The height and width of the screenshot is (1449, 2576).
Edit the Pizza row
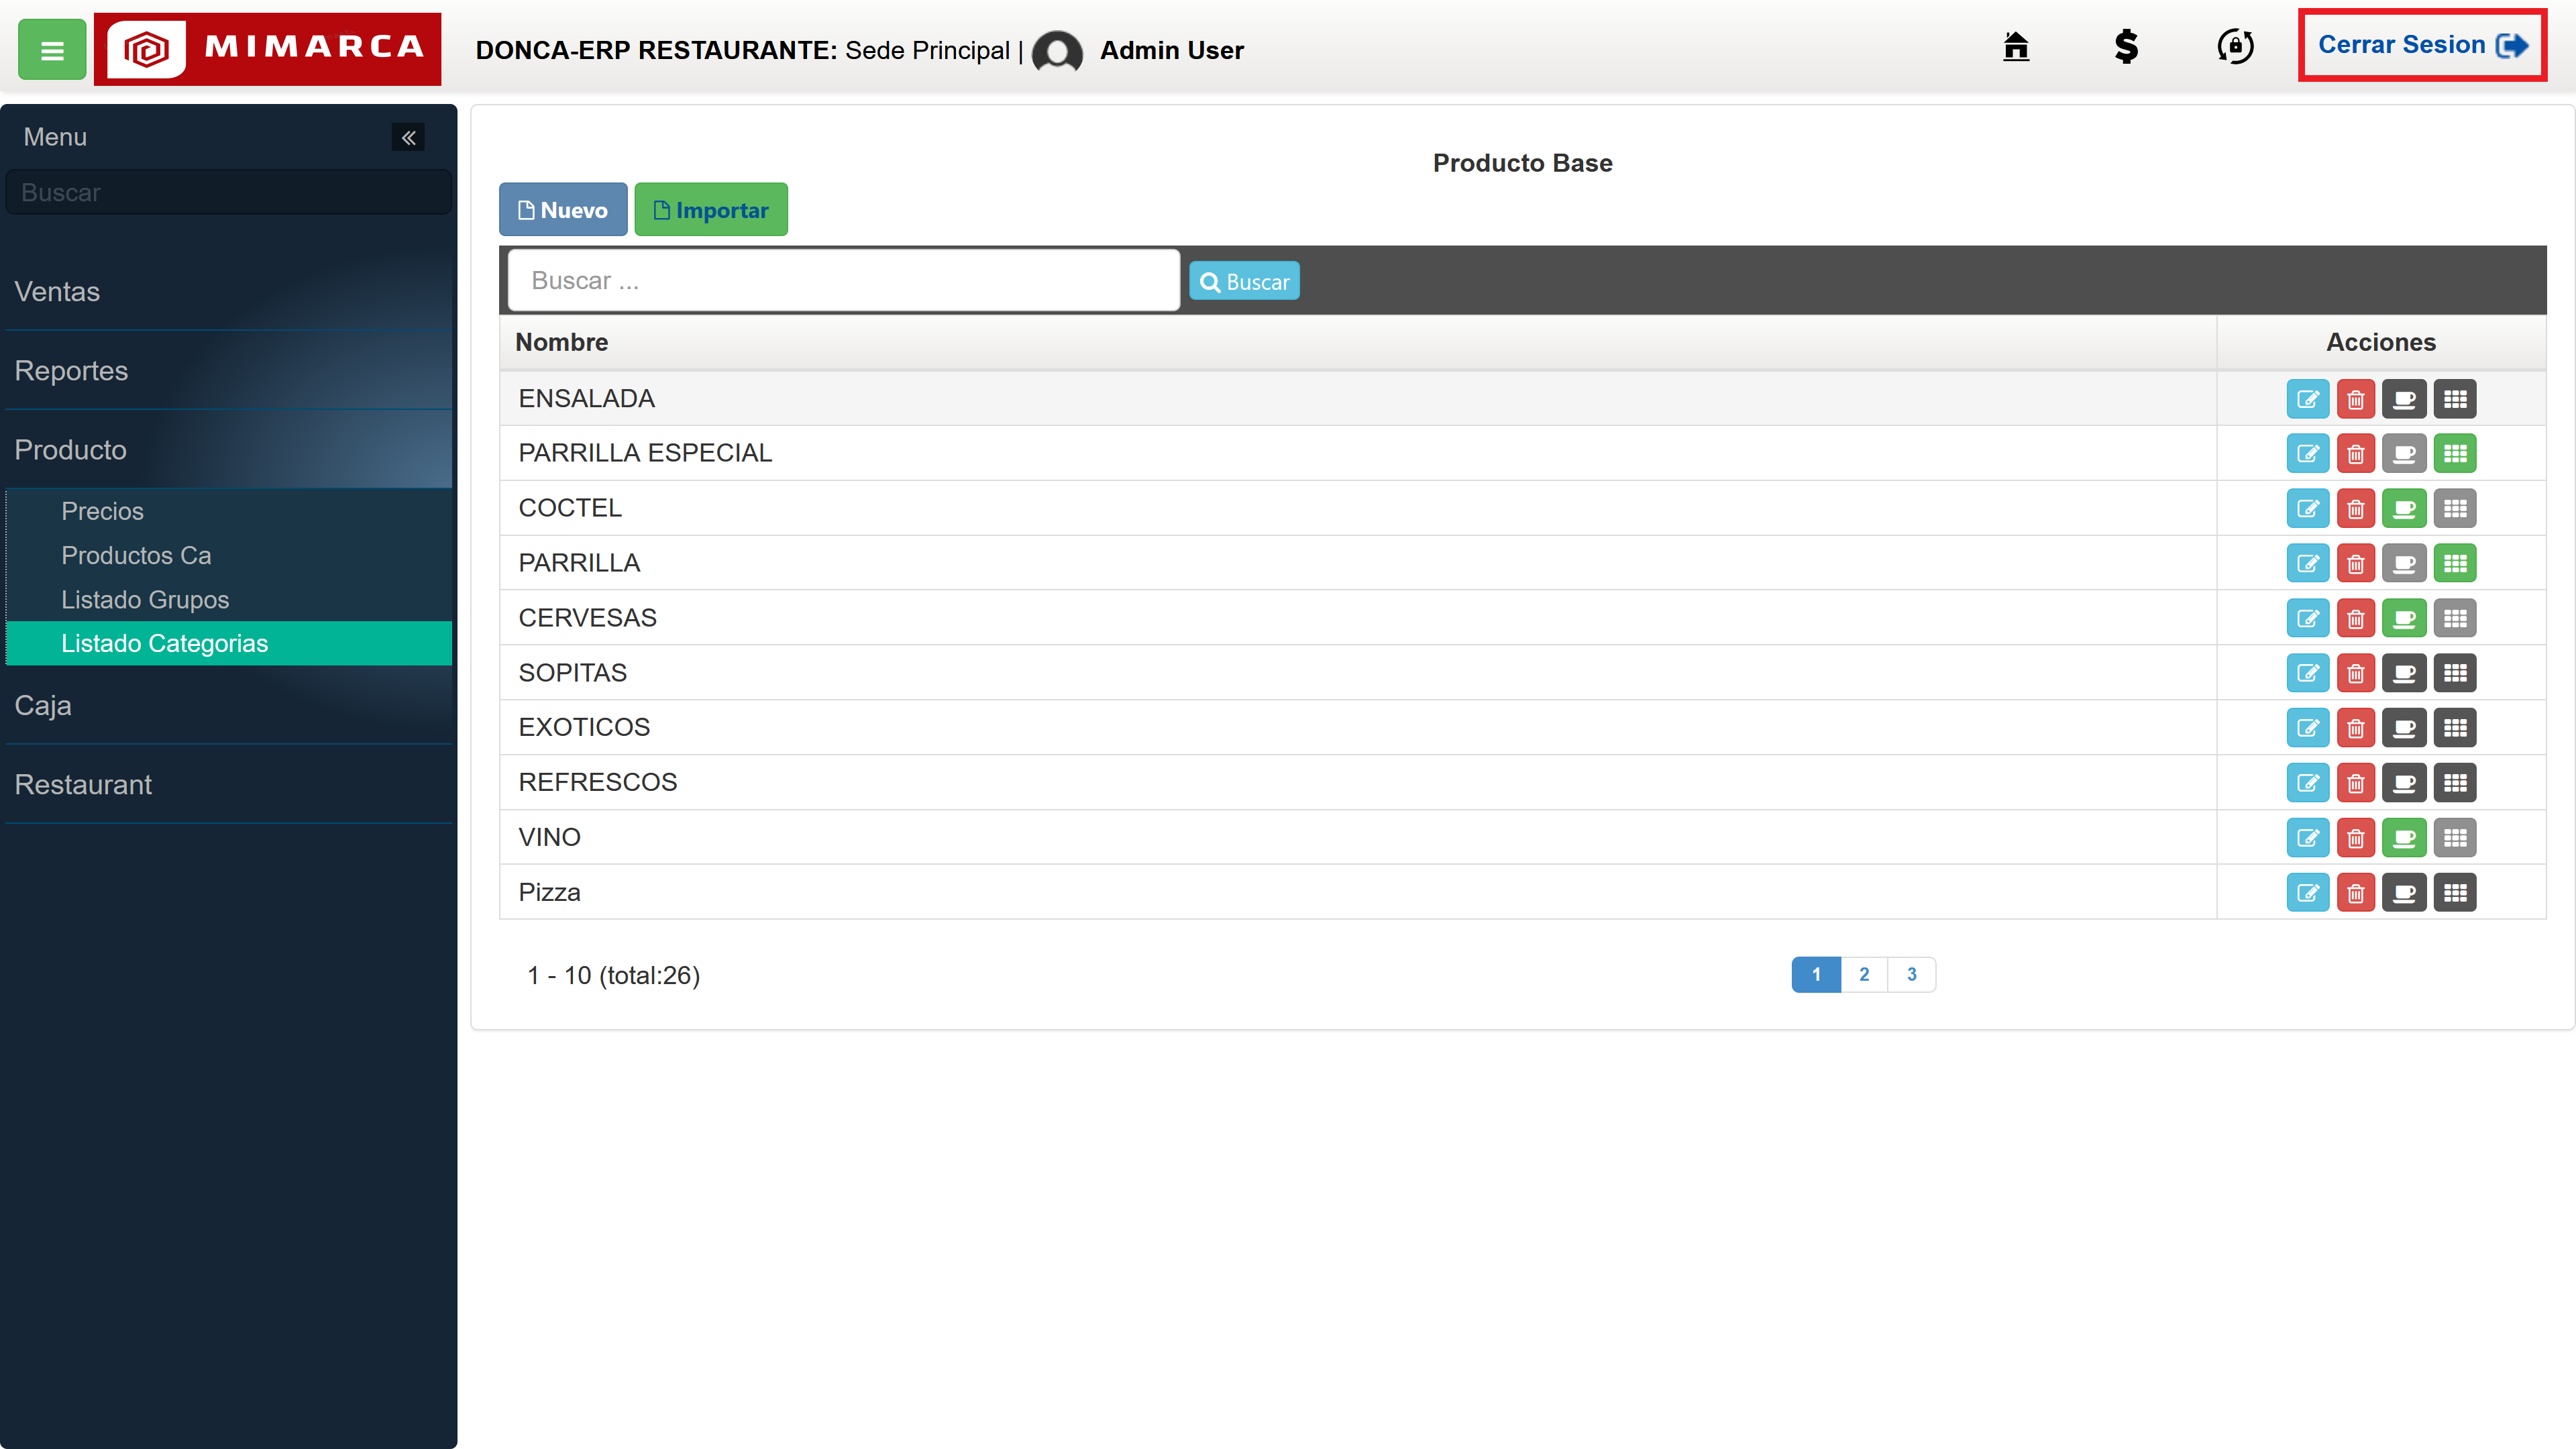coord(2308,893)
